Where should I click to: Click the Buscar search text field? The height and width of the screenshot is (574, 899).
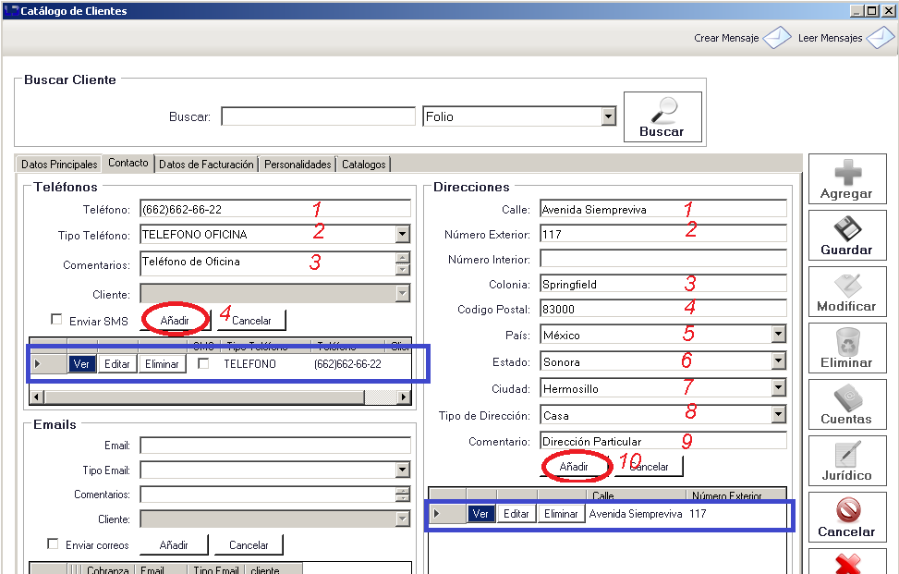[x=318, y=116]
